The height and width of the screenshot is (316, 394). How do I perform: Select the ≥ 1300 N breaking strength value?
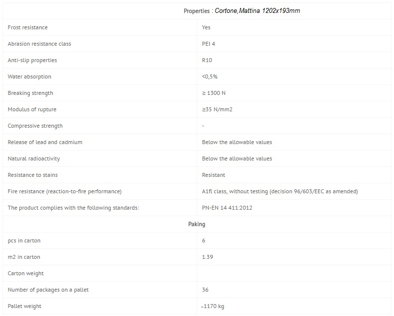(214, 93)
